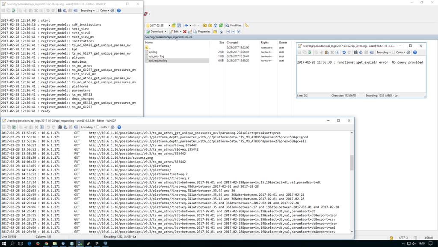
Task: Create new folder in remote panel
Action: pyautogui.click(x=215, y=32)
